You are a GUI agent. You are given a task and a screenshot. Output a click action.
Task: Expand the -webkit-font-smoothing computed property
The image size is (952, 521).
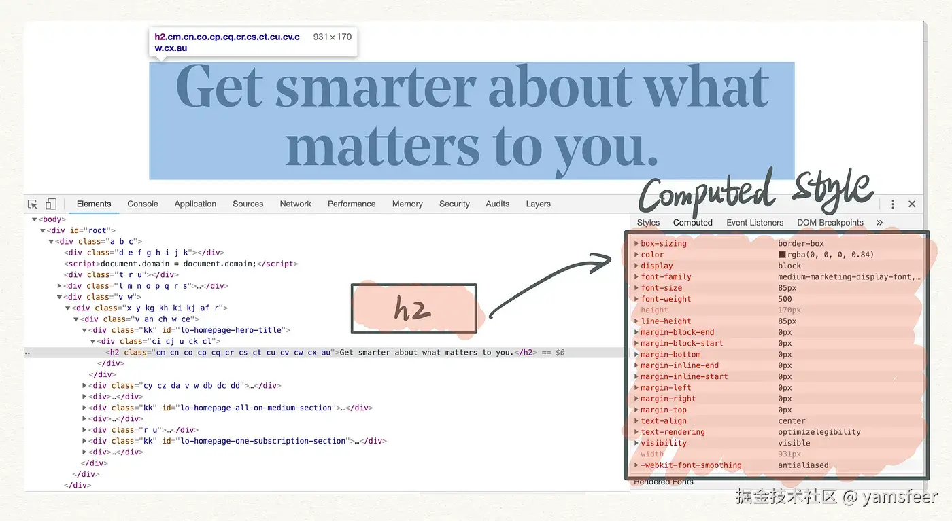click(636, 465)
